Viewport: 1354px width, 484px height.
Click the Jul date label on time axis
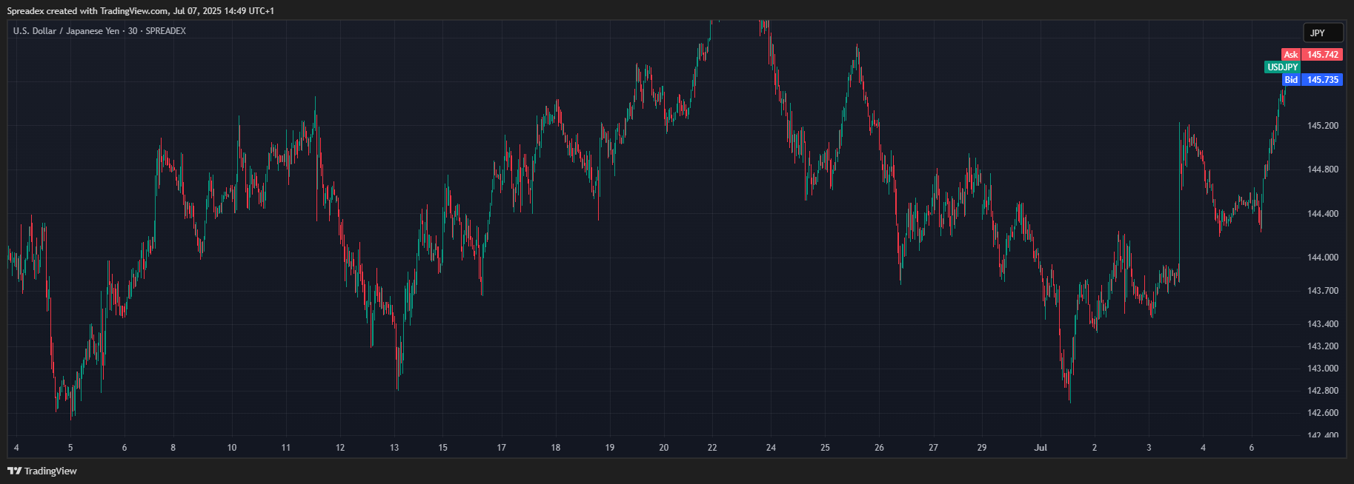[1041, 448]
